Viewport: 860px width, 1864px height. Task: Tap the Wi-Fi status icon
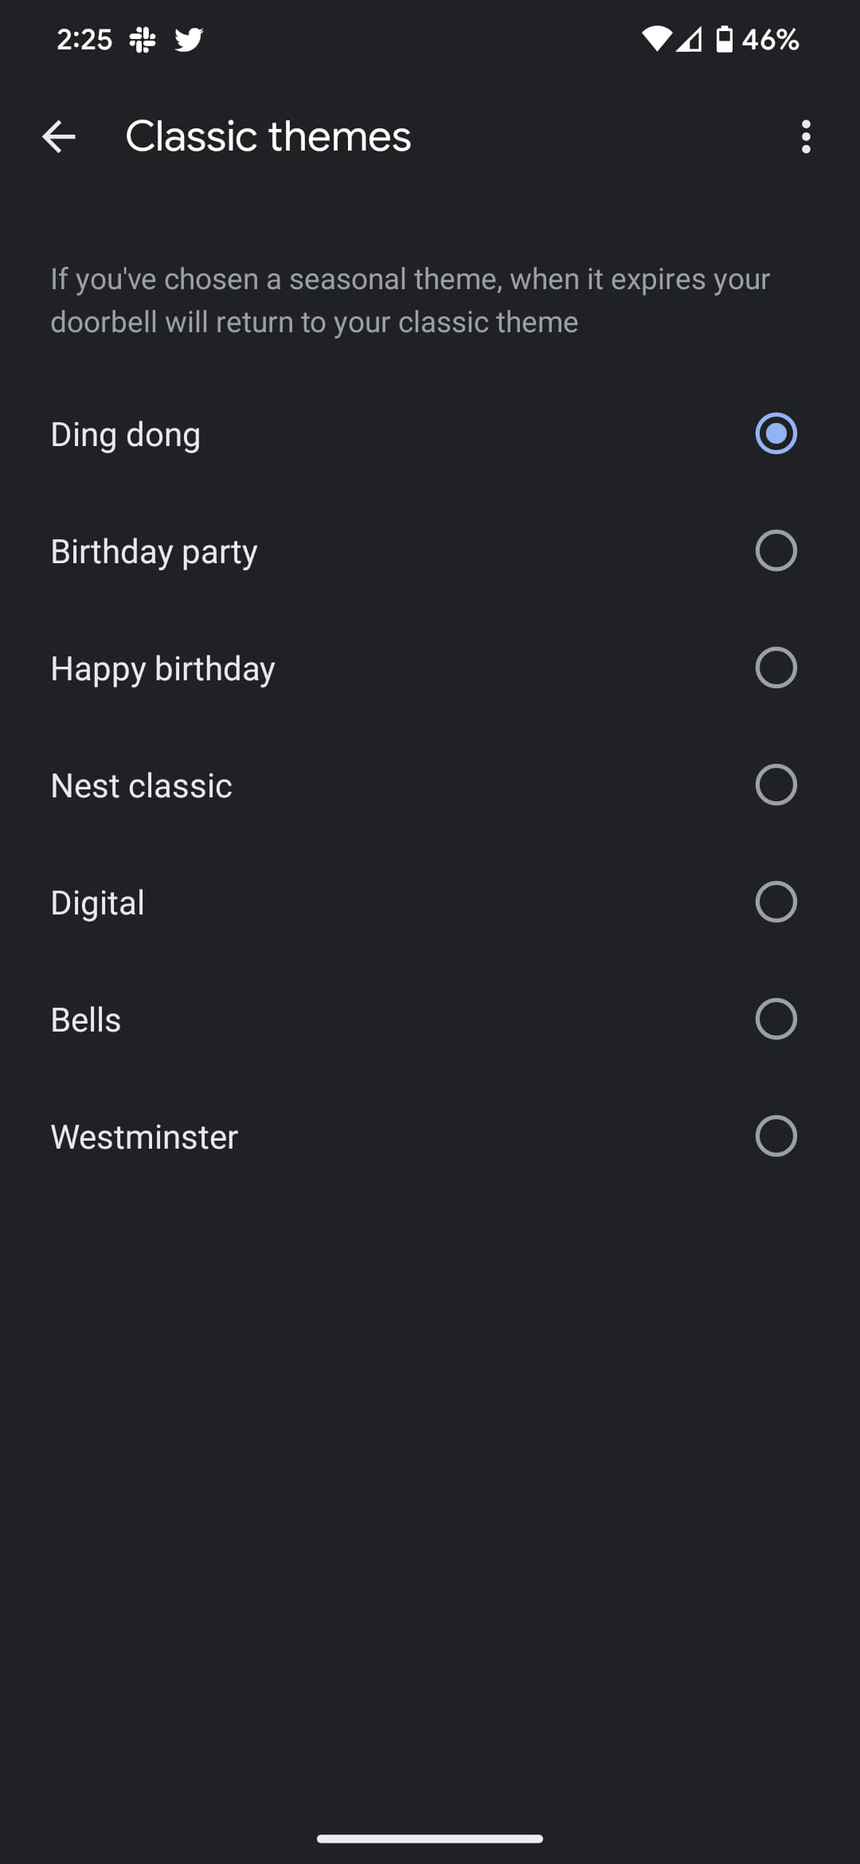[657, 39]
